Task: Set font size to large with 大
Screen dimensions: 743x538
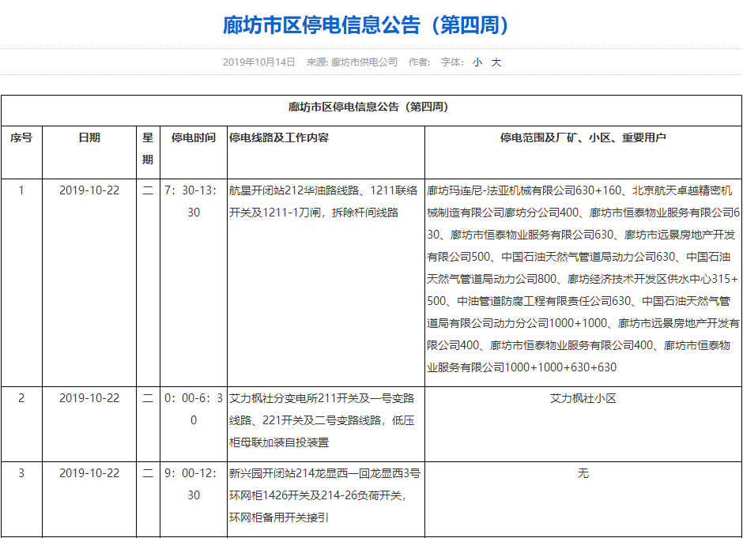Action: tap(496, 62)
